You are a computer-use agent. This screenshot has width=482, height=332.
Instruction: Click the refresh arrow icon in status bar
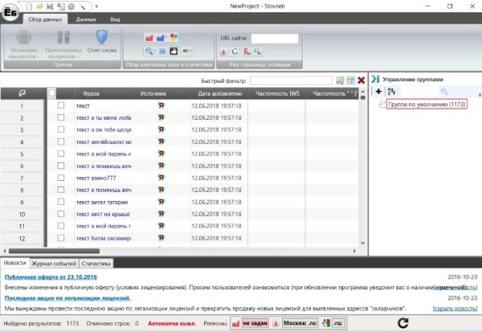point(403,323)
